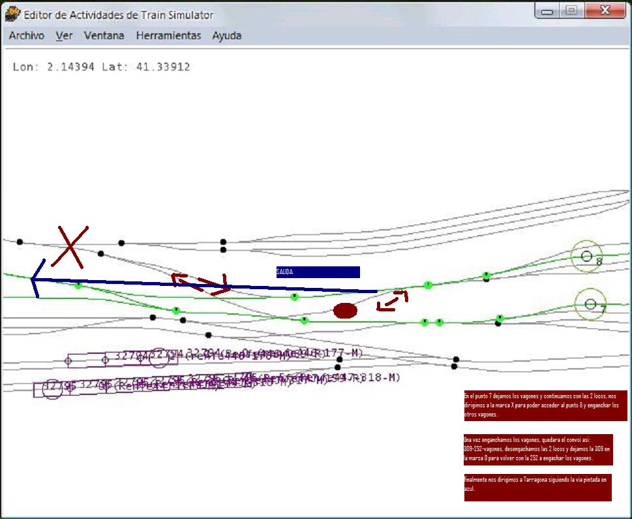The width and height of the screenshot is (632, 519).
Task: Click the red dashed double-headed arrow
Action: tap(201, 283)
